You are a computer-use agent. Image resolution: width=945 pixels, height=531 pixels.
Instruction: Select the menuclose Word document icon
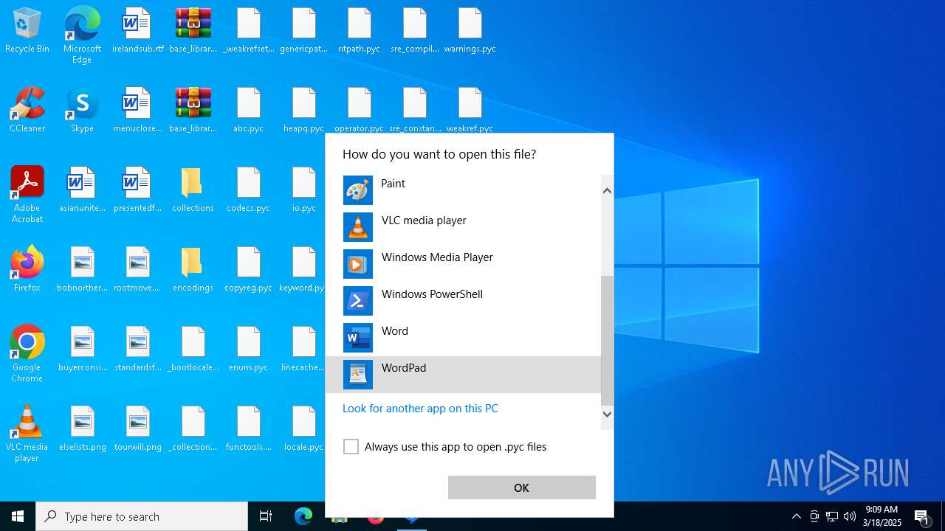pos(138,111)
